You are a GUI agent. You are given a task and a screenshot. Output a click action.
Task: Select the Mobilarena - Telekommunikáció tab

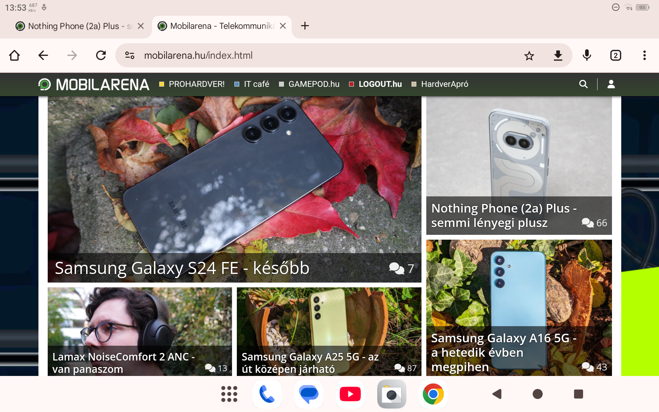(222, 26)
